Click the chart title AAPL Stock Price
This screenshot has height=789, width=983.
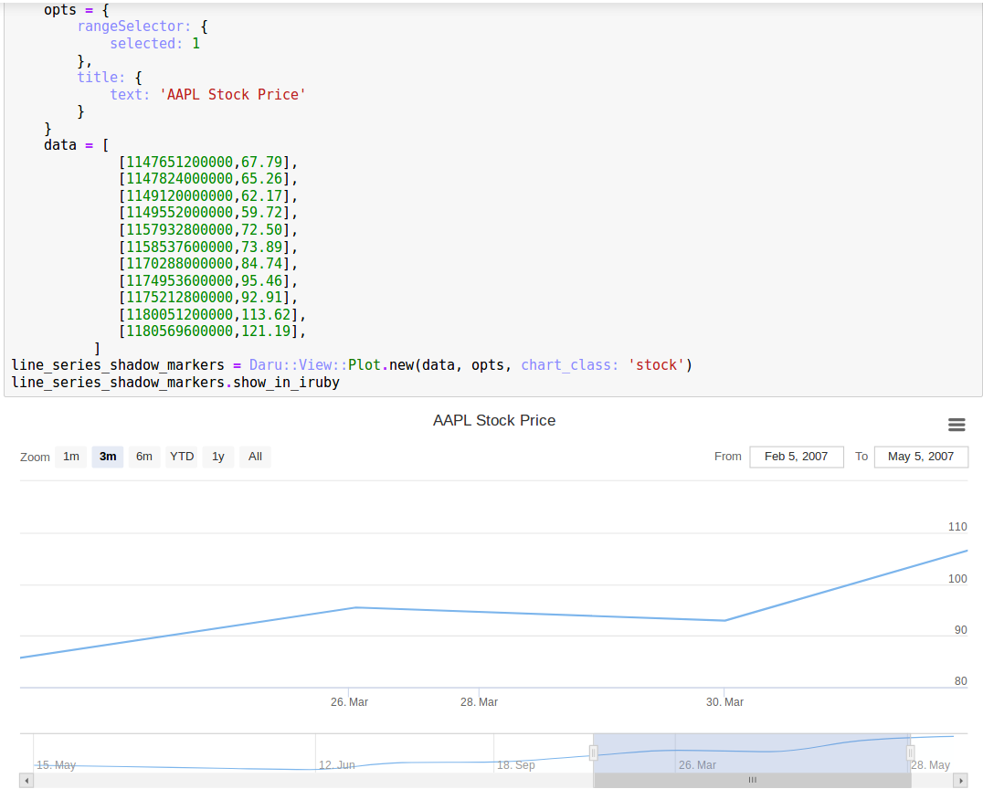coord(494,420)
